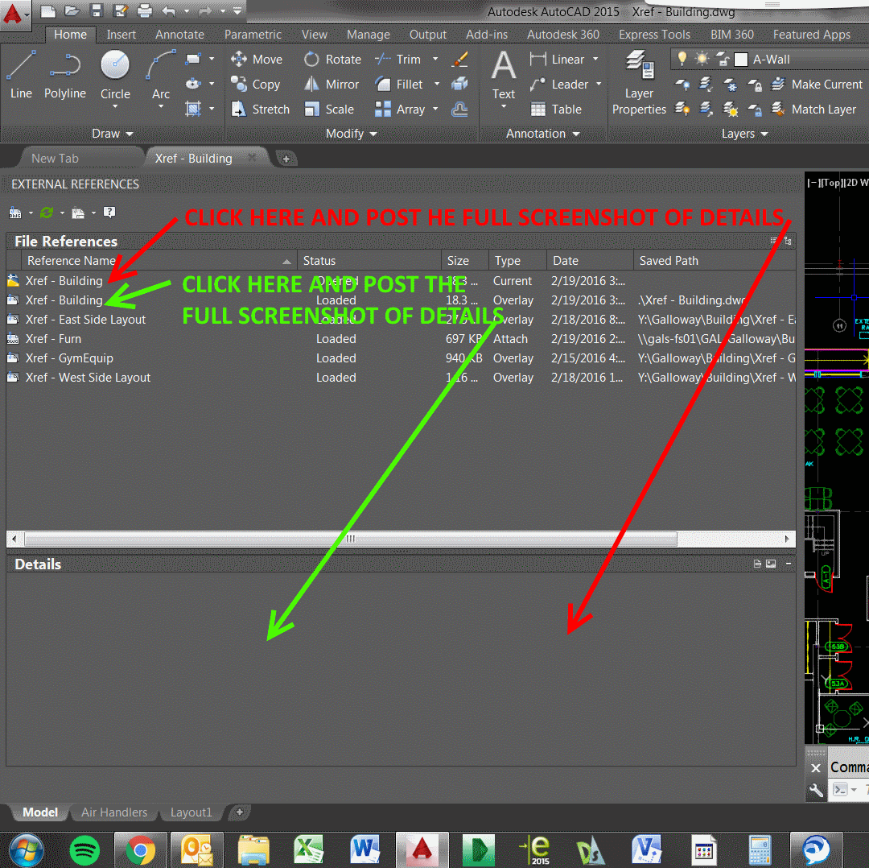Toggle the layer on/off lightbulb icon
The width and height of the screenshot is (869, 868).
(682, 59)
